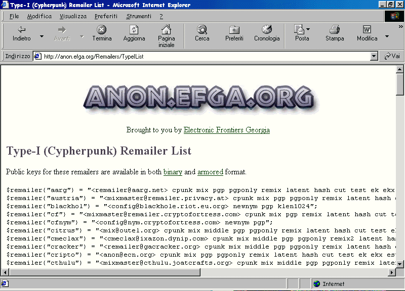Click the horizontal scrollbar thumb
The height and width of the screenshot is (291, 405).
[105, 272]
